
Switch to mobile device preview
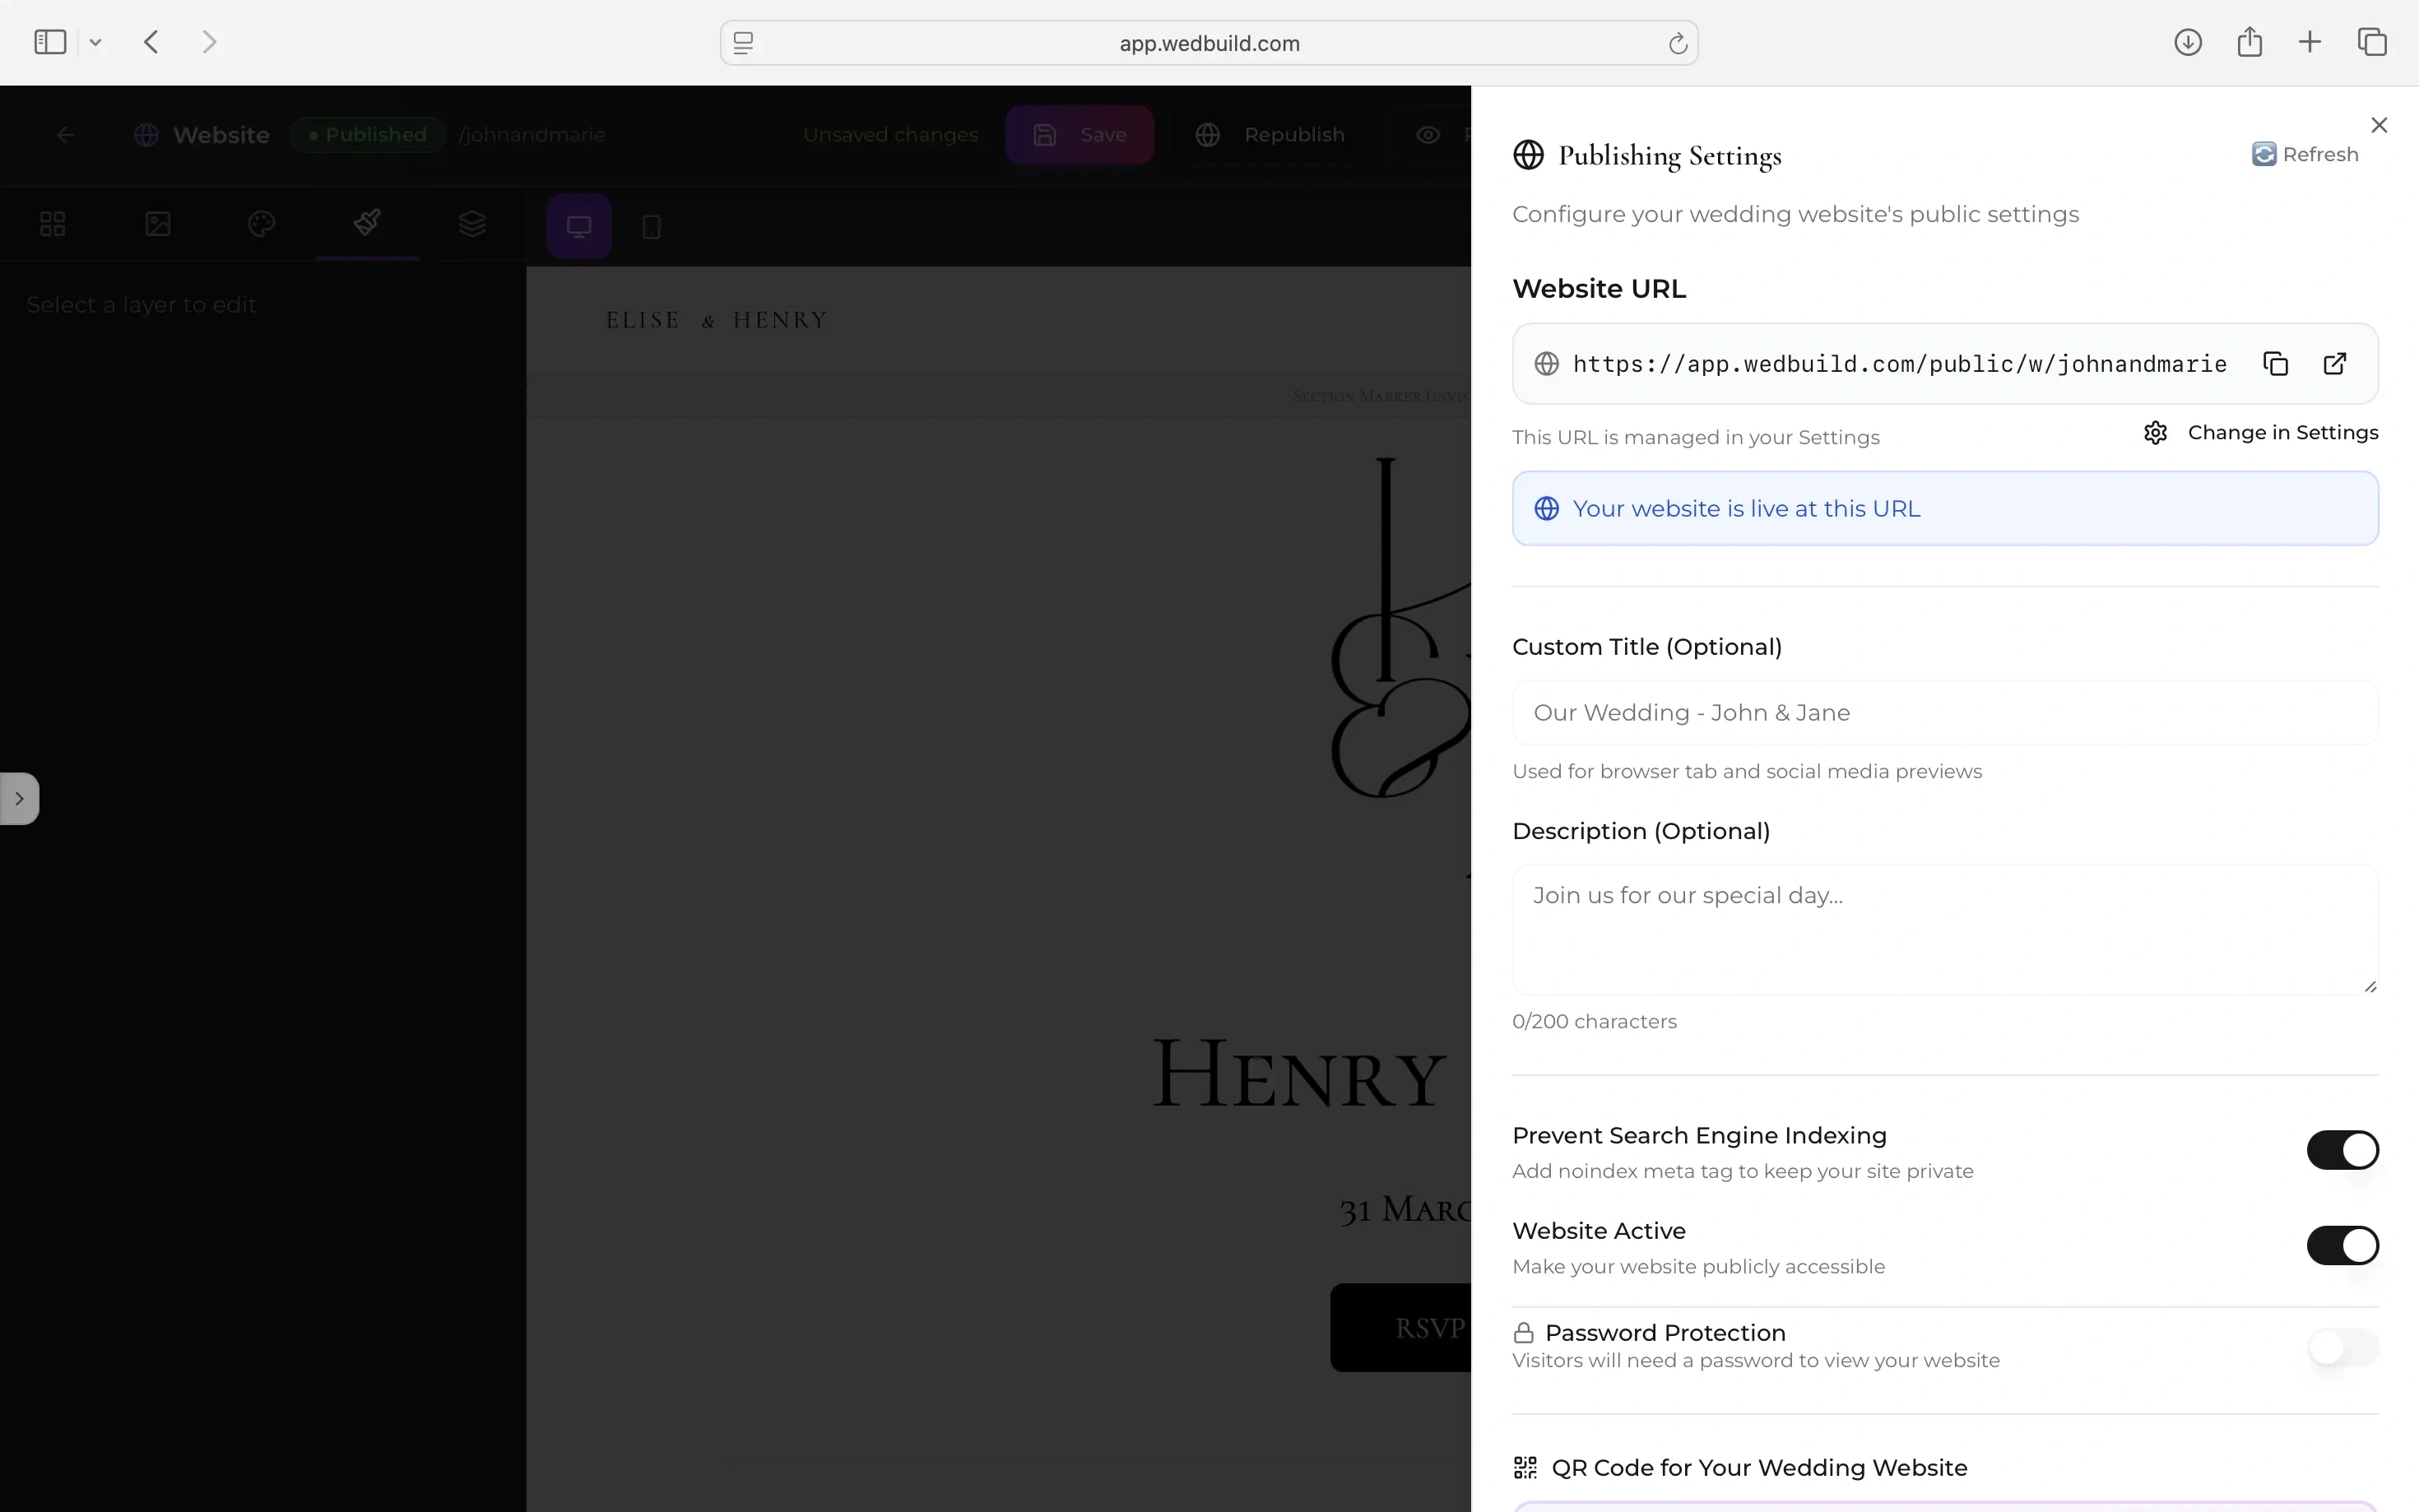pyautogui.click(x=651, y=227)
